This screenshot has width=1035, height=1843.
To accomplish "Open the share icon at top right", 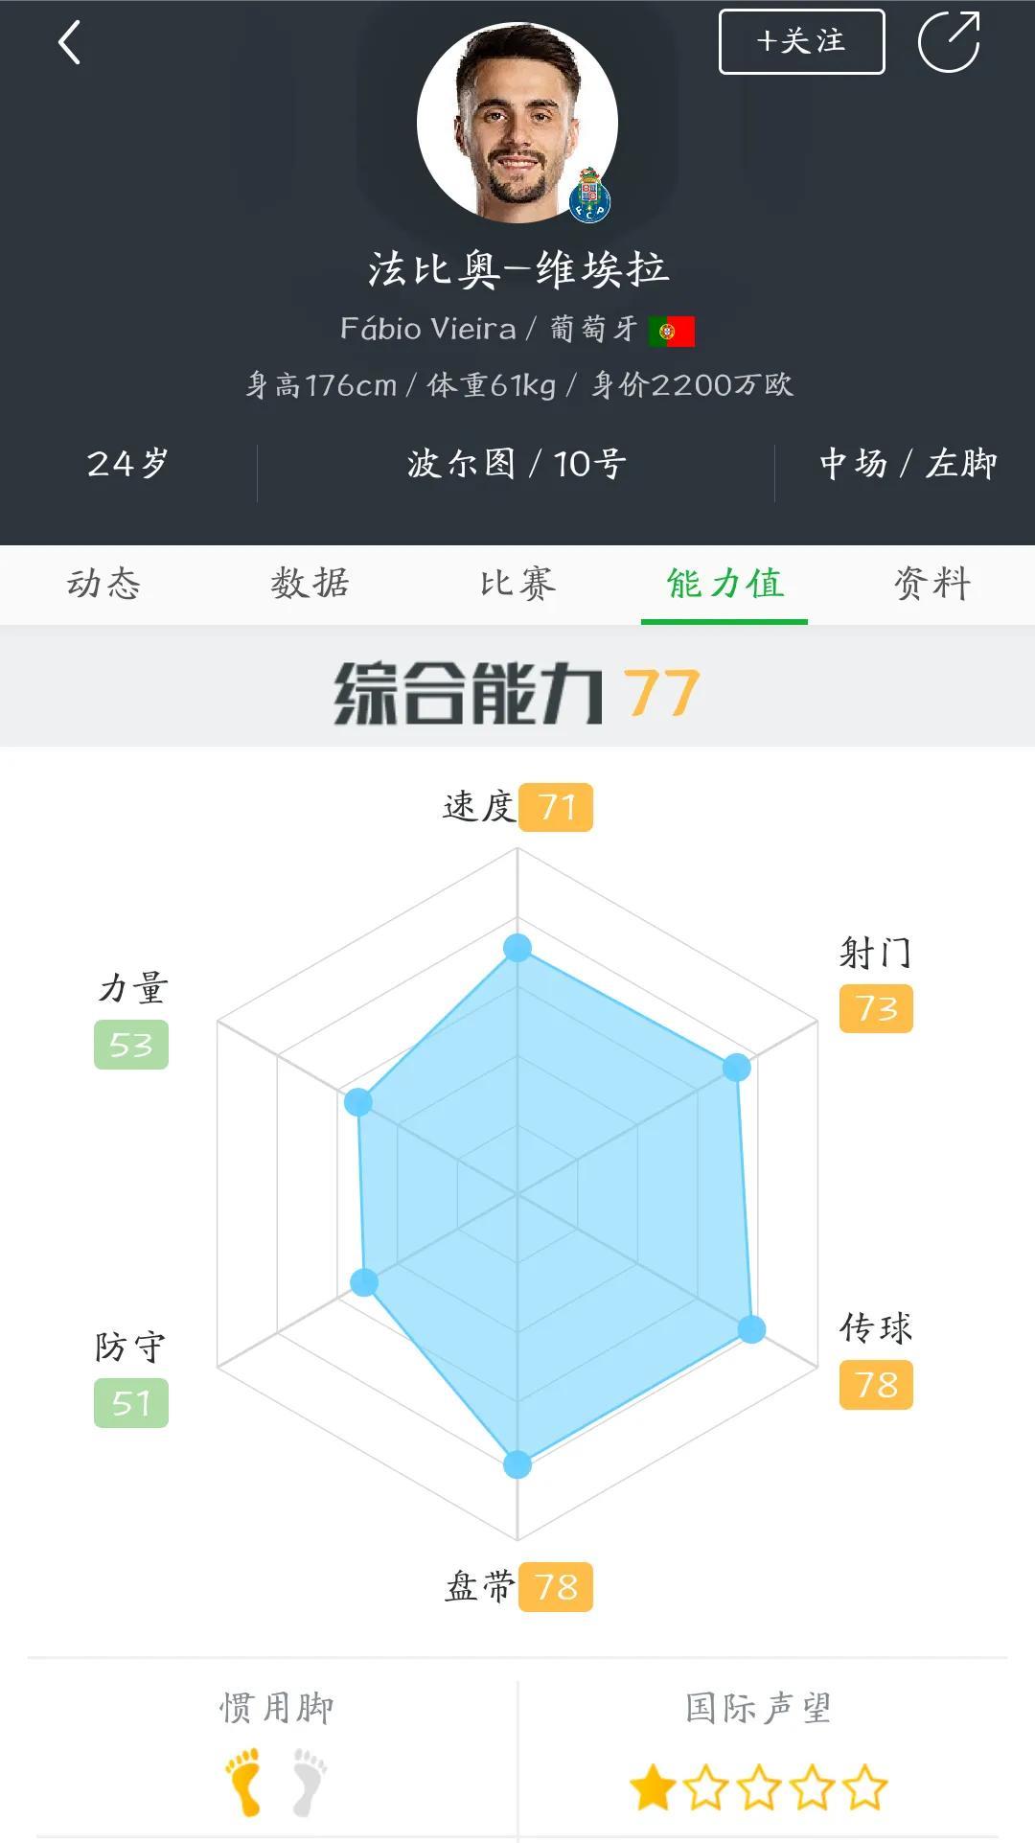I will [x=949, y=42].
